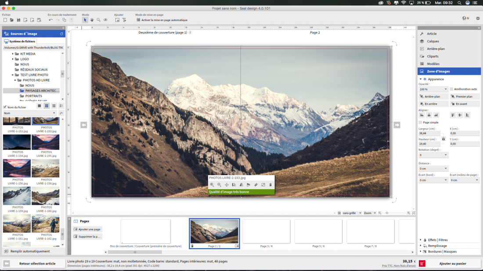Delete image with floating toolbar trash icon

click(270, 185)
